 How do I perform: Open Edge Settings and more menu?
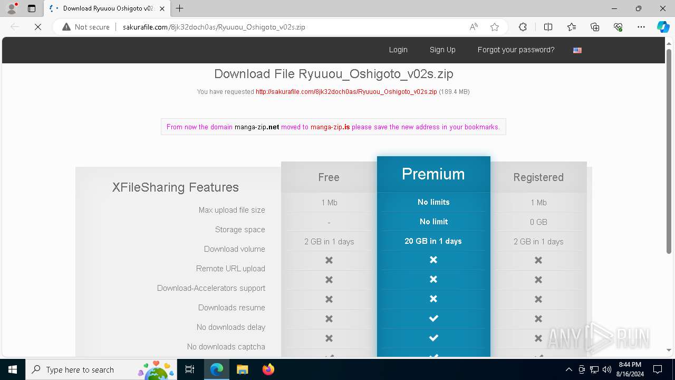coord(641,27)
